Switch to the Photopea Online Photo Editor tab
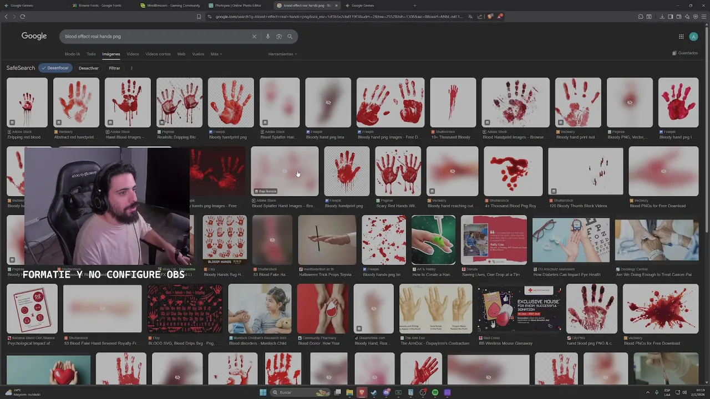Image resolution: width=710 pixels, height=399 pixels. tap(239, 6)
